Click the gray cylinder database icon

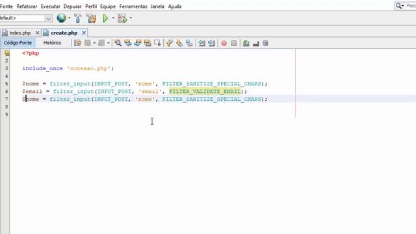[x=265, y=43]
